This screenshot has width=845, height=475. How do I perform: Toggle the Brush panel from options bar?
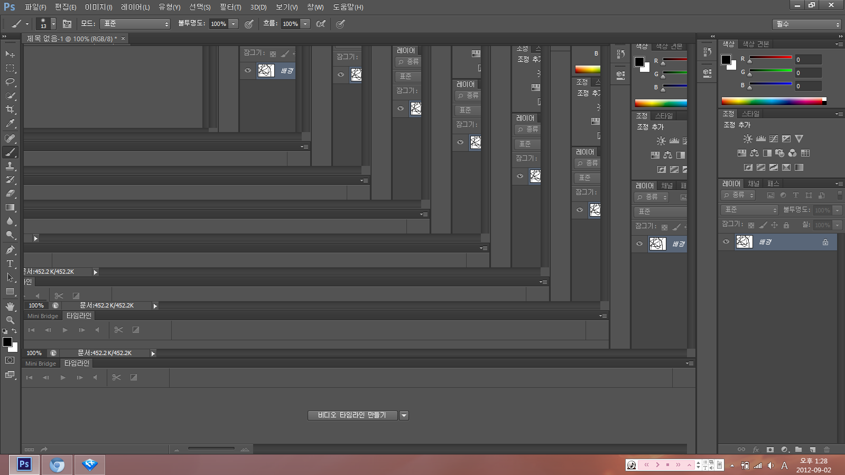(x=67, y=24)
